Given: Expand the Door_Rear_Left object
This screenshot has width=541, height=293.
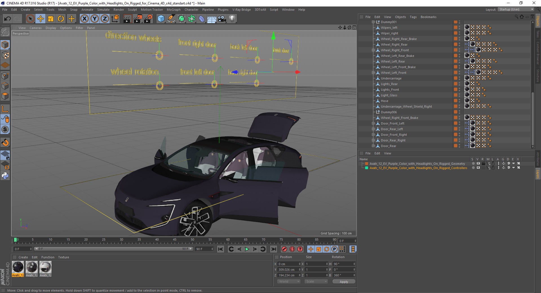Looking at the screenshot, I should pyautogui.click(x=373, y=129).
